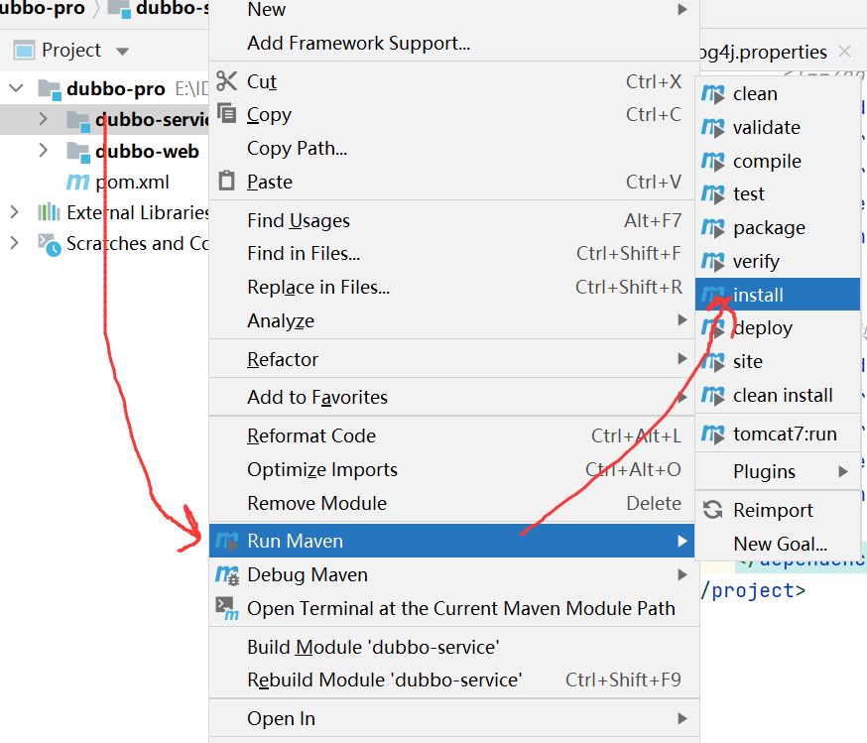
Task: Click the External Libraries icon
Action: tap(49, 212)
